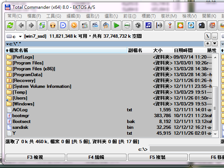224x168 pixels.
Task: Select the bootmgr file
Action: point(109,116)
